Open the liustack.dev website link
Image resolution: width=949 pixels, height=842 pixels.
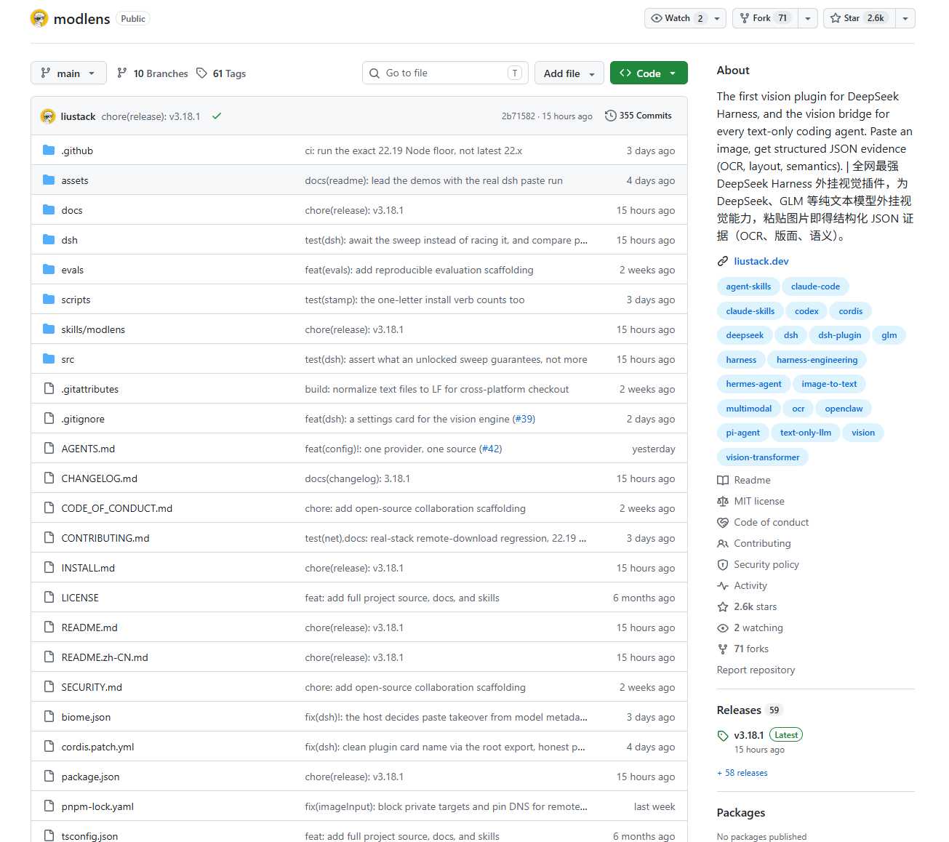tap(761, 261)
